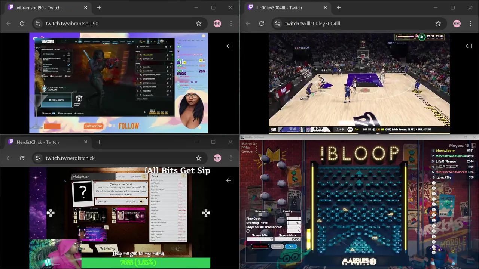Click the Truck question mark help icon
Screen dimensions: 479x269
tap(183, 176)
